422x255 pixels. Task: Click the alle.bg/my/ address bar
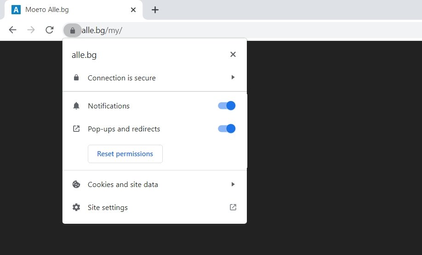click(242, 30)
